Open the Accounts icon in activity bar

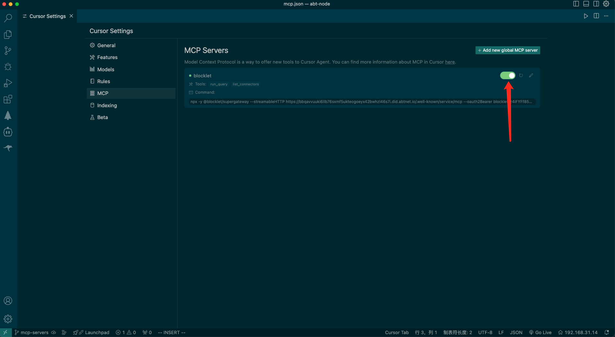8,301
